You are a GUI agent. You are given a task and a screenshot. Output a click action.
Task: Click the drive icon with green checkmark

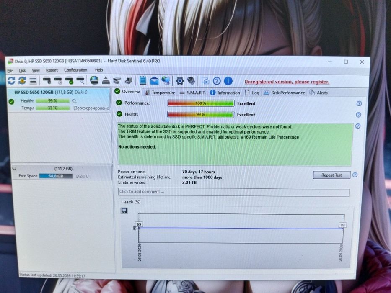click(69, 80)
